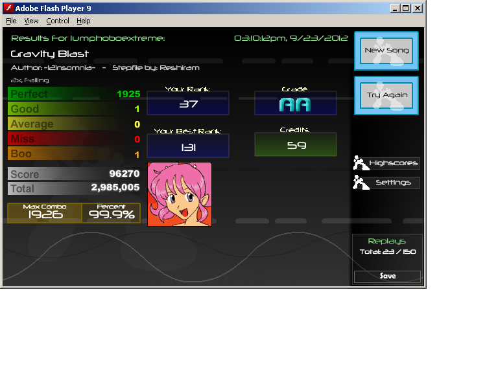Click the Your Rank box showing 37
Image resolution: width=498 pixels, height=373 pixels.
tap(188, 104)
